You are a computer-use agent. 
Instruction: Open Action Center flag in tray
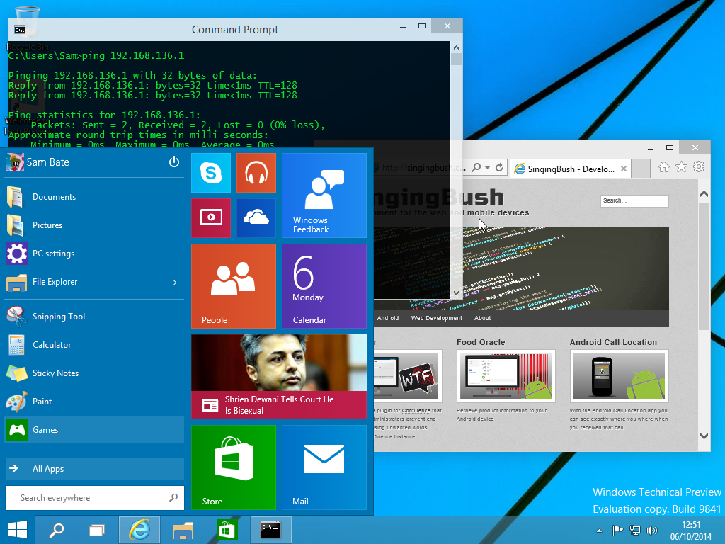click(617, 530)
